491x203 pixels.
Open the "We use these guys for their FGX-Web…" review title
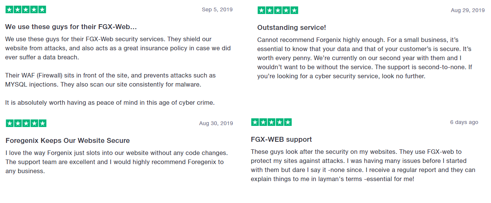(71, 27)
